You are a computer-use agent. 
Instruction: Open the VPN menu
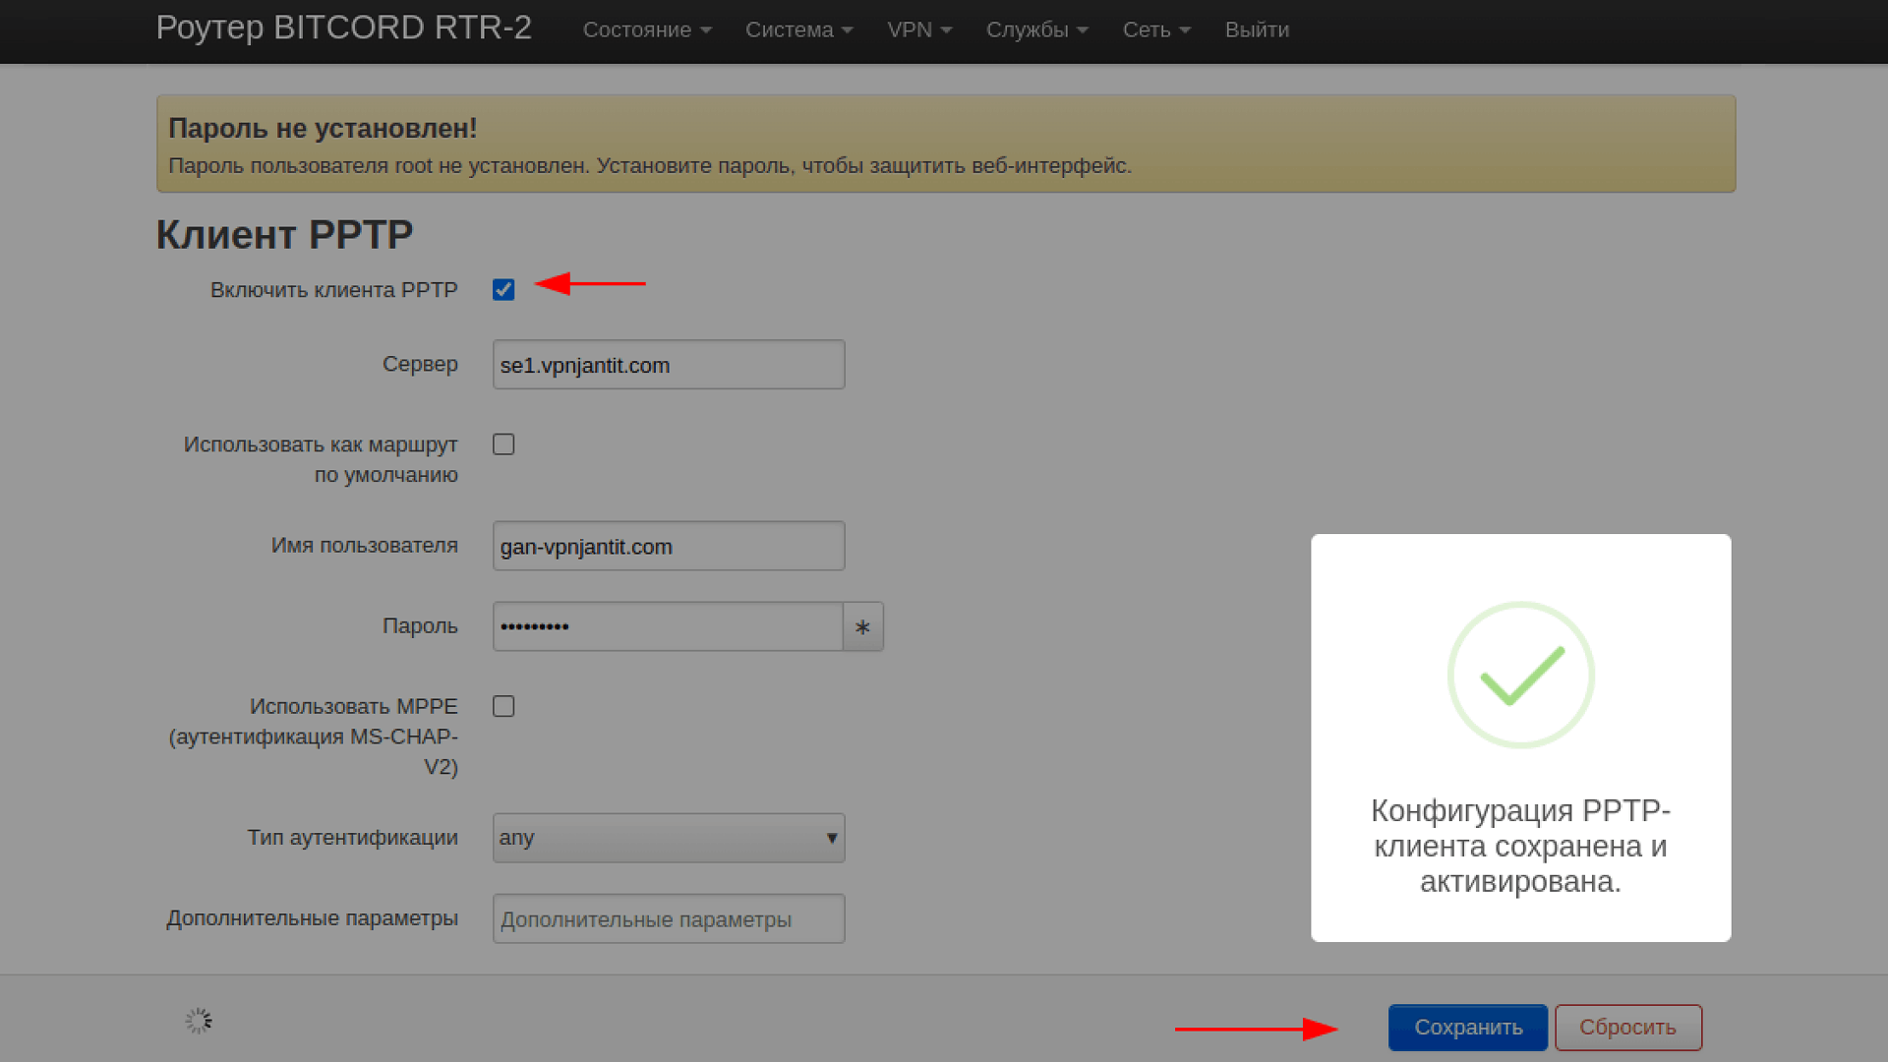tap(918, 30)
